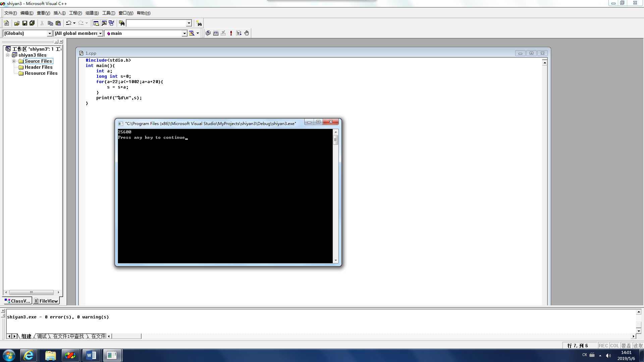Open the 组建(B) build menu
644x362 pixels.
coord(92,13)
